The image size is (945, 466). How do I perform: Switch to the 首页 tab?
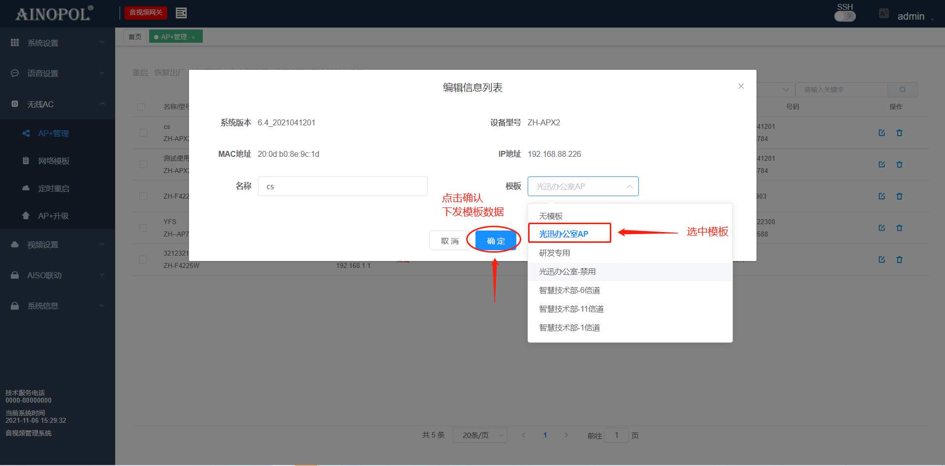tap(135, 37)
